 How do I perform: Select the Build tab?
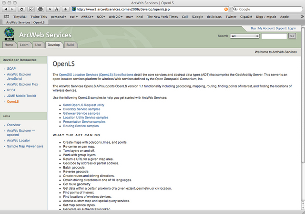[x=70, y=45]
